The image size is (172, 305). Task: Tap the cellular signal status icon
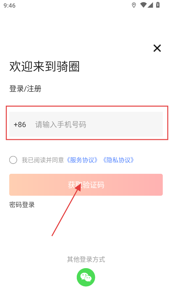[x=150, y=5]
